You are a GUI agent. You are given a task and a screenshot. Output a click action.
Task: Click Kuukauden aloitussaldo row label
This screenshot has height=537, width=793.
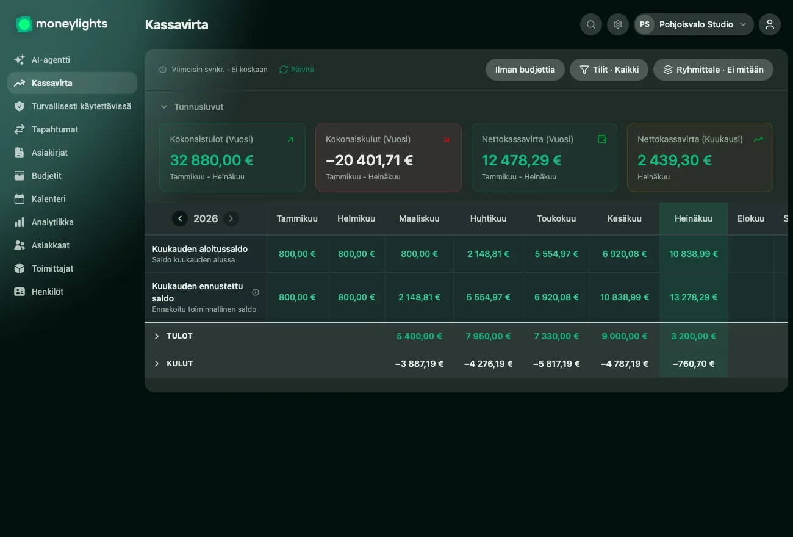(199, 249)
